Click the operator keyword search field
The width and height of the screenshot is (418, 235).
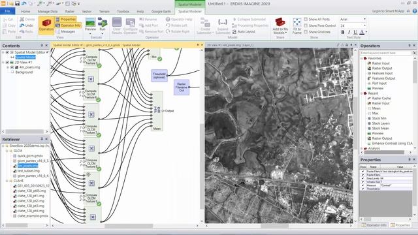386,53
